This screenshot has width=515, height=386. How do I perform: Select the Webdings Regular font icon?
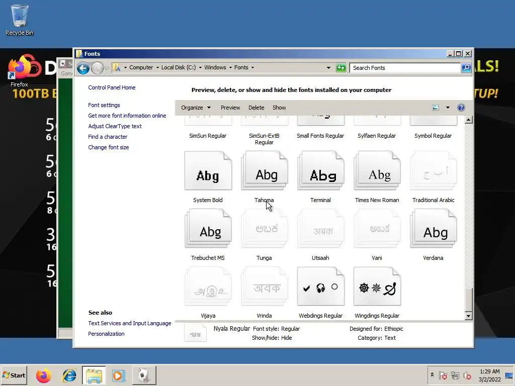coord(321,286)
